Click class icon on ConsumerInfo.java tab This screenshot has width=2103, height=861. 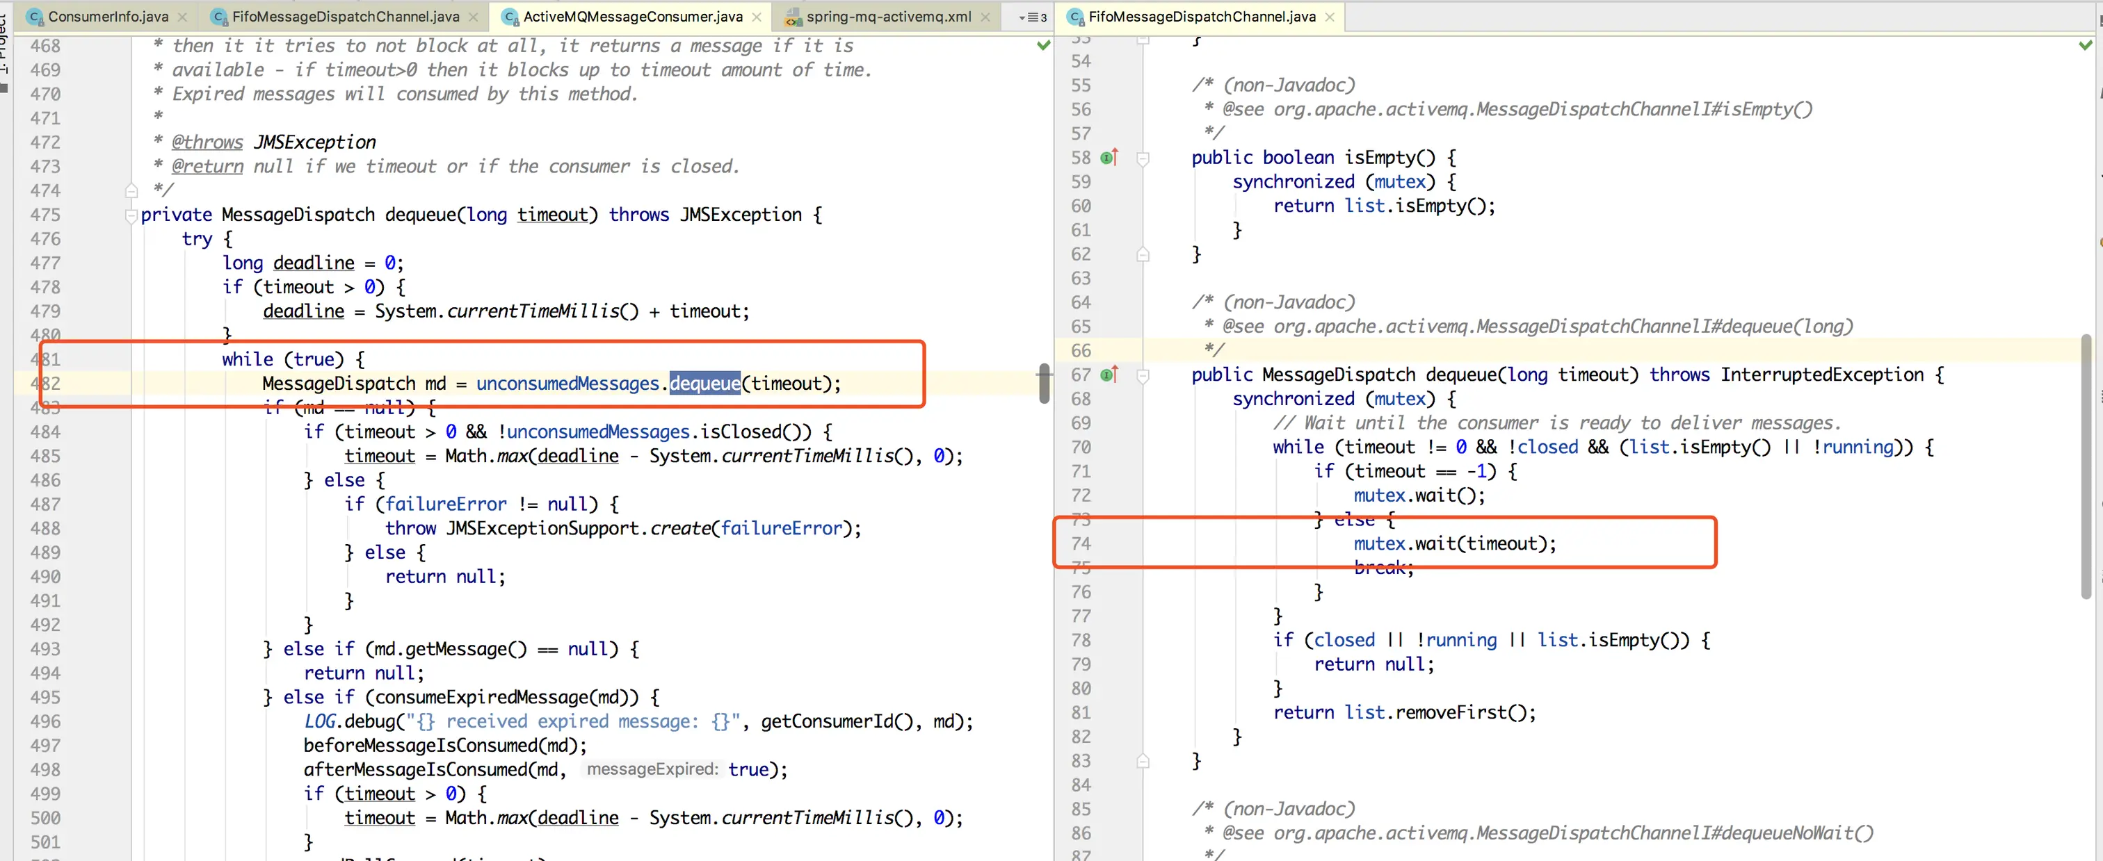(35, 16)
